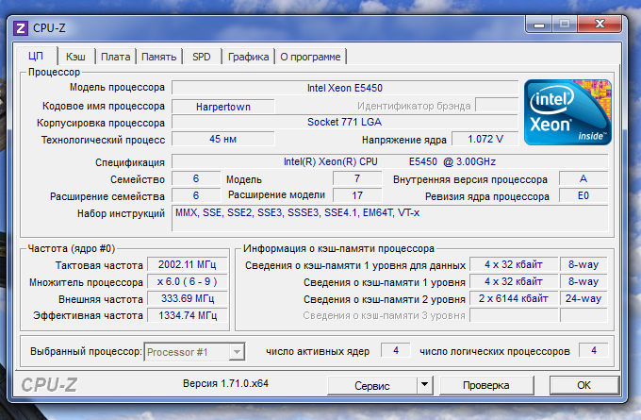The image size is (641, 420).
Task: Click the число логических процессоров value 4
Action: [x=594, y=350]
